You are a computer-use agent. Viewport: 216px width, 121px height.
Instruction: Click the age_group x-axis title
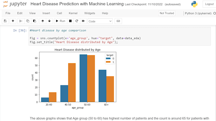[x=78, y=108]
